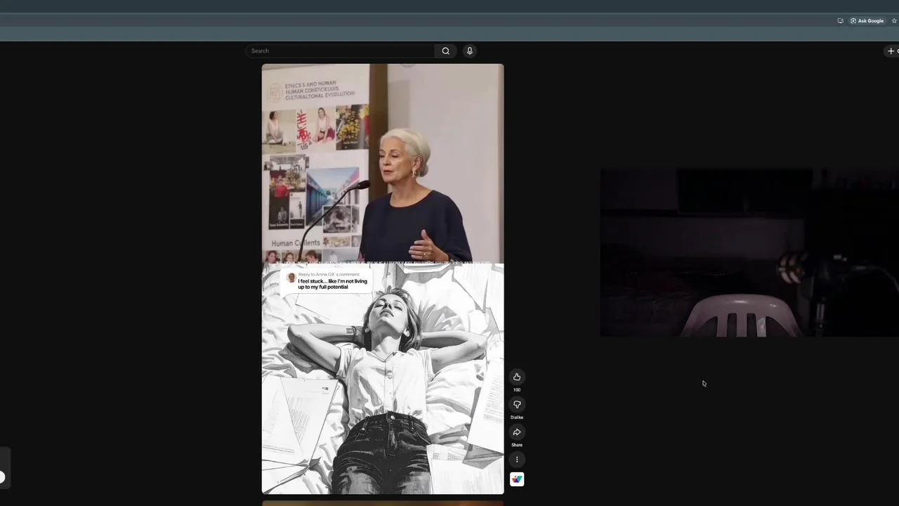Like the Shorts video with thumbs up
The image size is (899, 506).
(517, 377)
